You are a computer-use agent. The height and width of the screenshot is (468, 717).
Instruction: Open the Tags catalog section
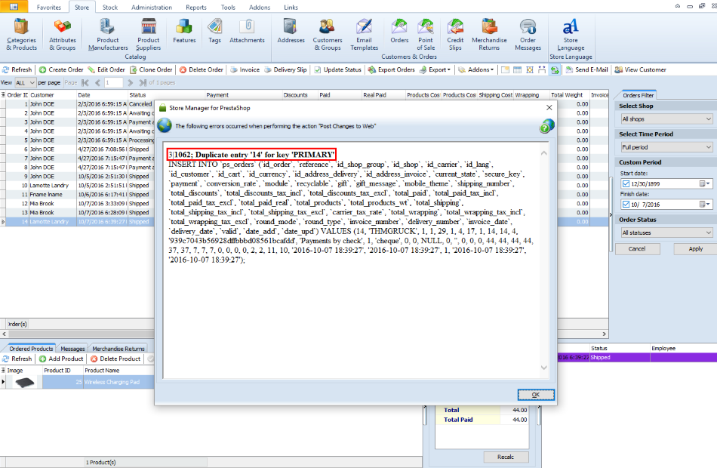tap(214, 31)
